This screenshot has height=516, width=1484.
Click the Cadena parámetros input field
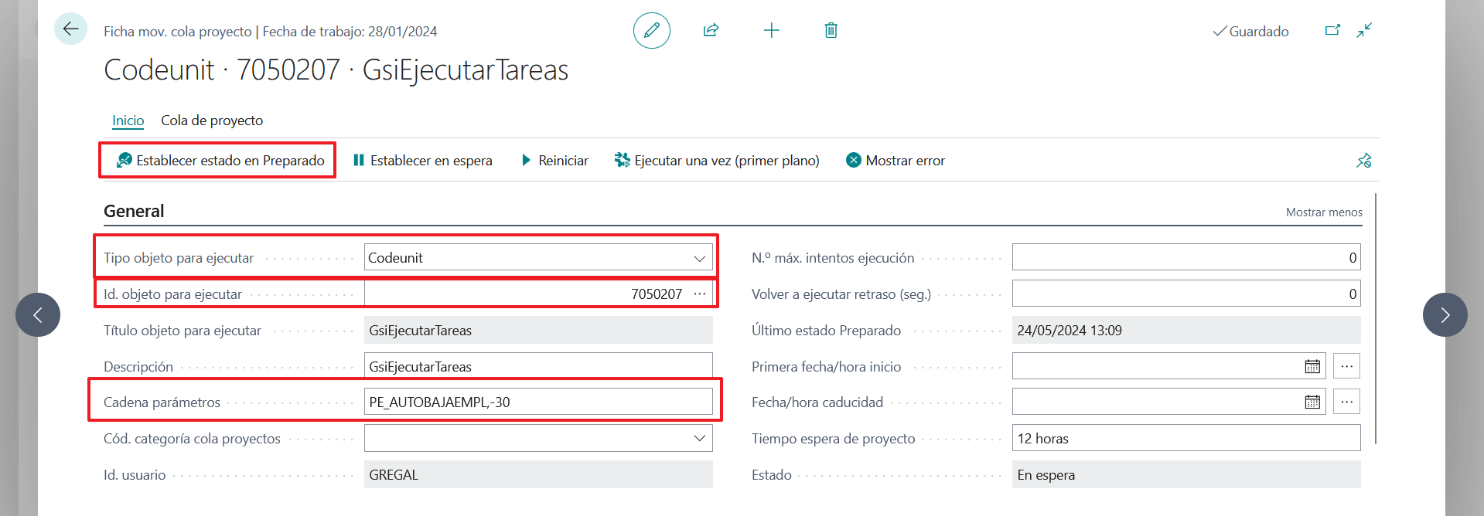tap(537, 402)
